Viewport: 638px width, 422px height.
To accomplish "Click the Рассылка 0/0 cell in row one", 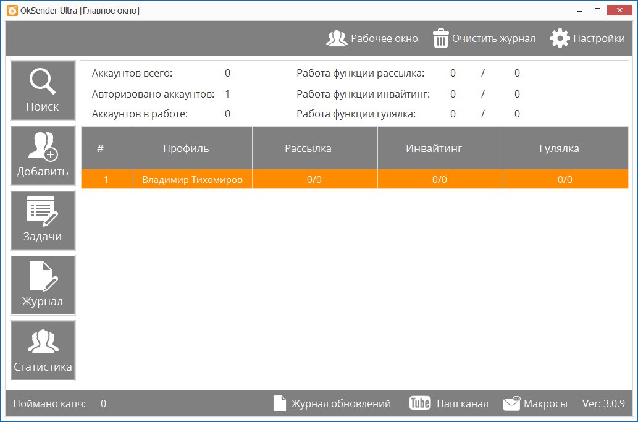I will [314, 180].
